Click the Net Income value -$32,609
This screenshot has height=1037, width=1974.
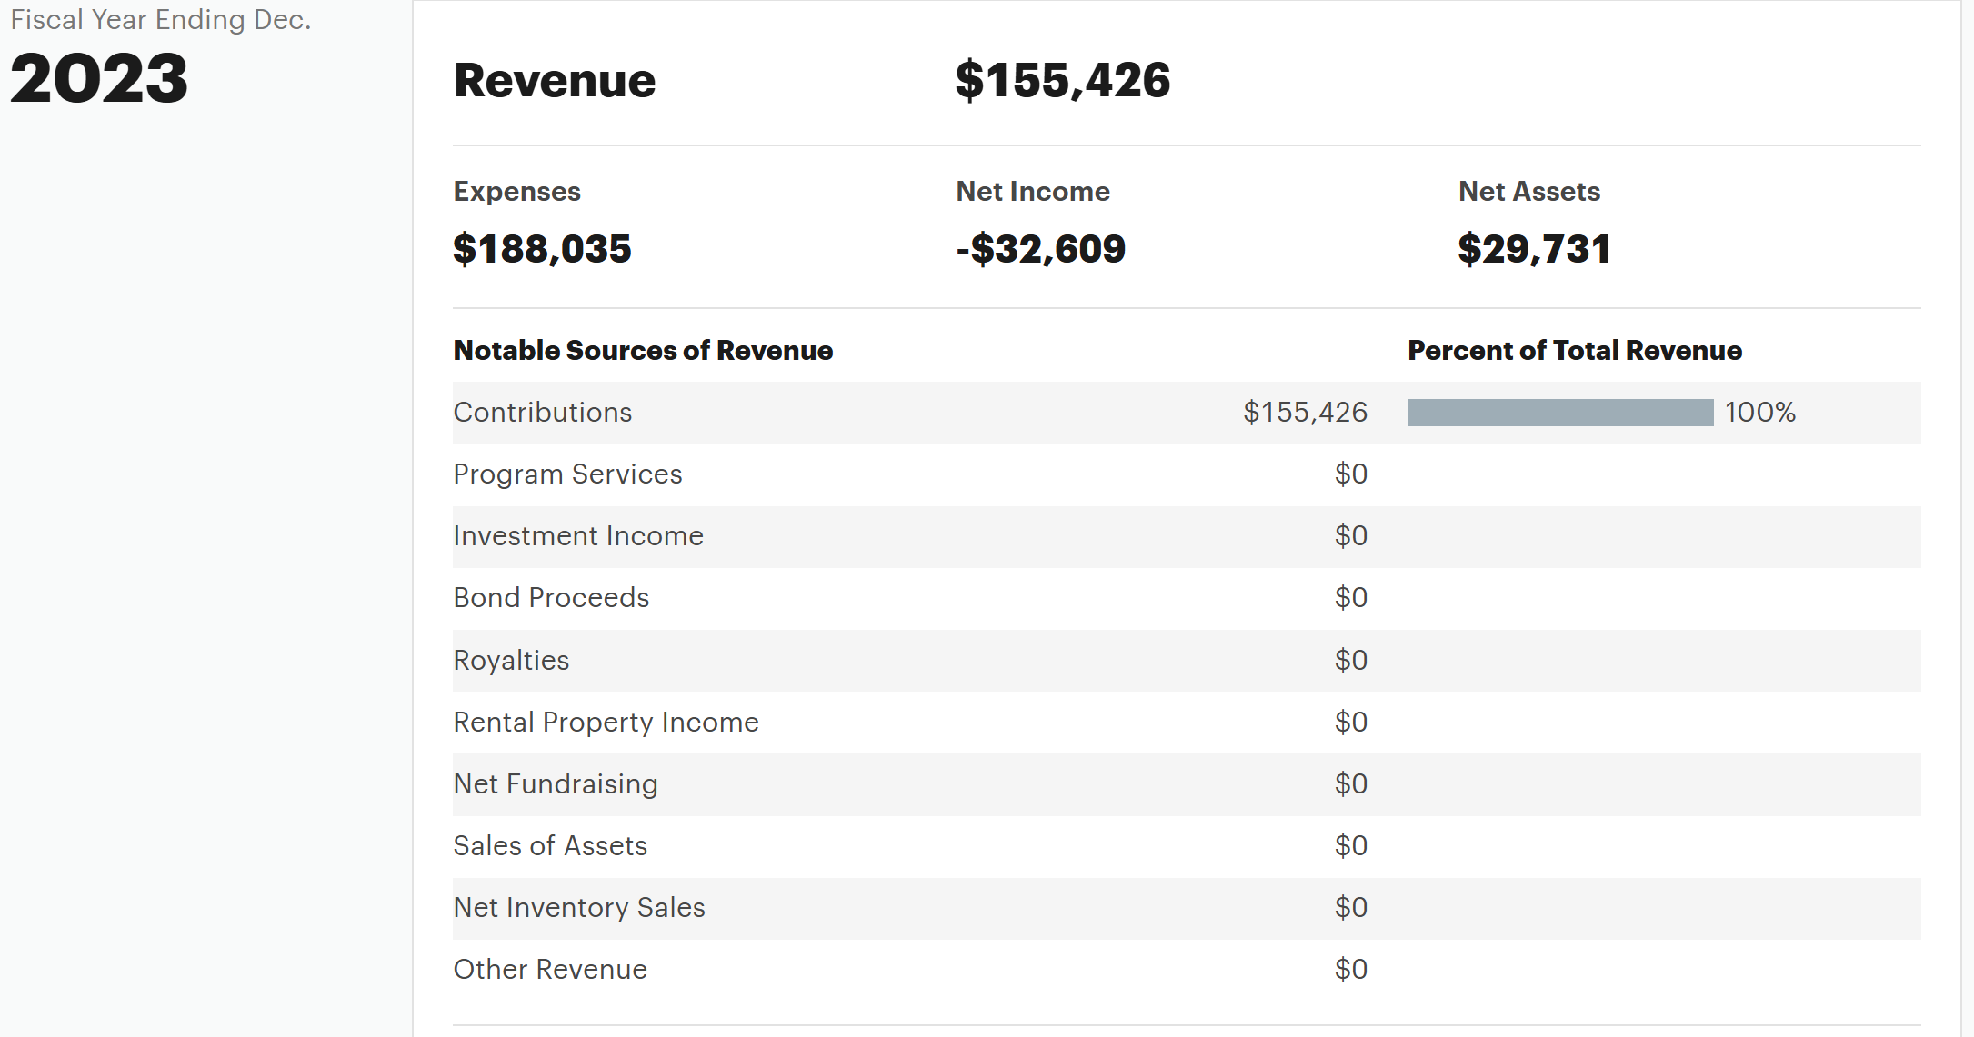pos(1040,249)
